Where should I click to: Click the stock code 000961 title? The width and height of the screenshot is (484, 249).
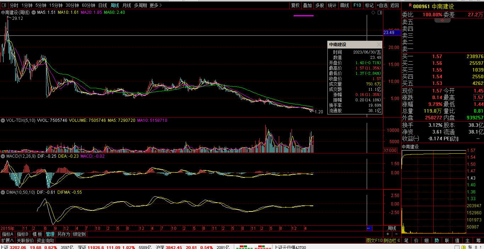422,6
